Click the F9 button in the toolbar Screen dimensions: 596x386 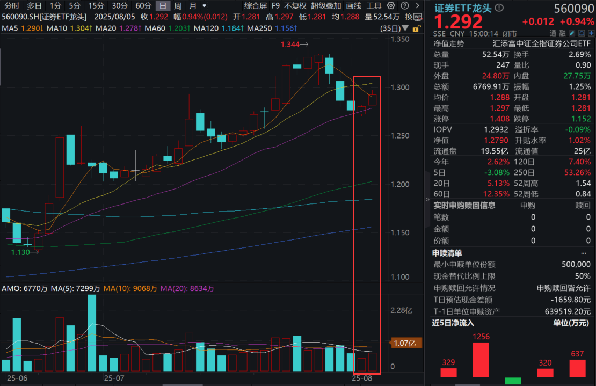tap(275, 5)
